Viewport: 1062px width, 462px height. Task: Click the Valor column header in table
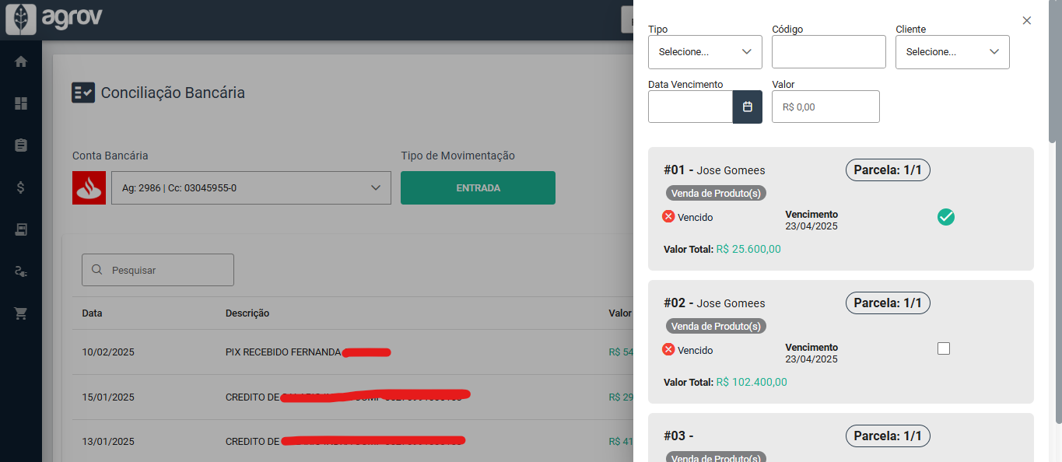620,313
